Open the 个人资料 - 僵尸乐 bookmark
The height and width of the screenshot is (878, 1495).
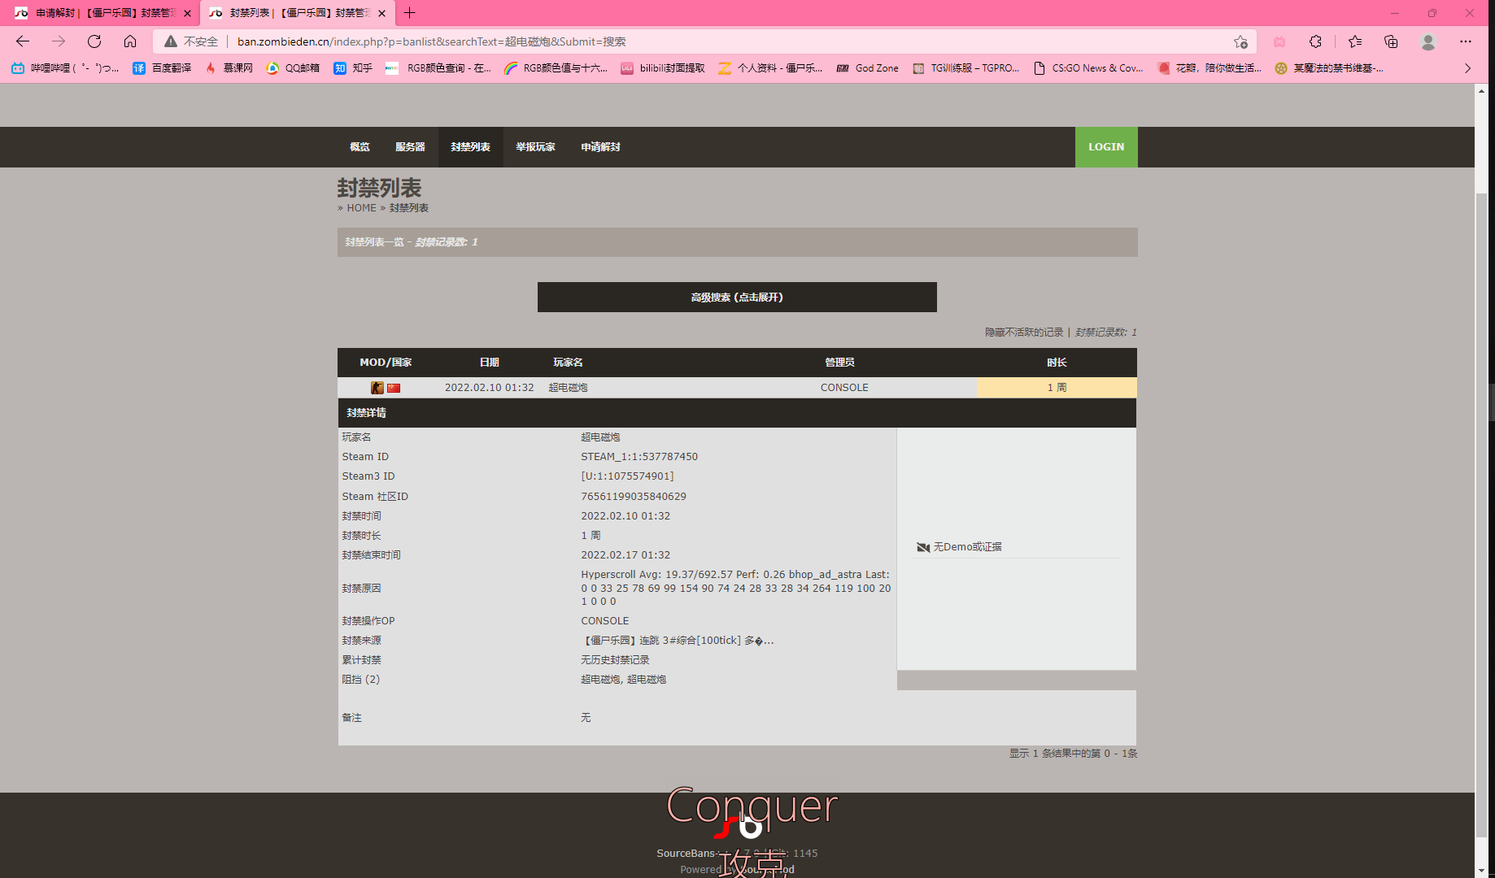(770, 68)
